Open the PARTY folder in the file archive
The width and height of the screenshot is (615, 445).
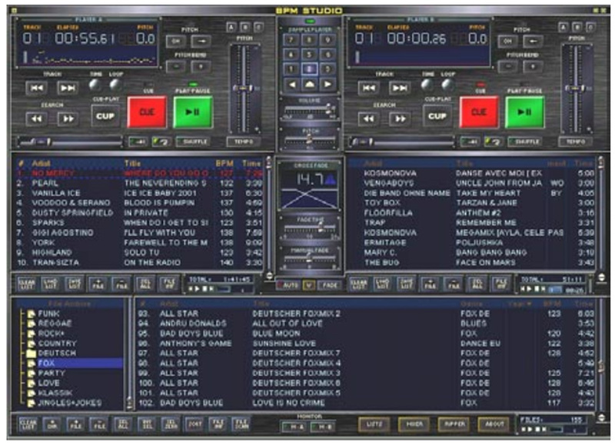(52, 373)
